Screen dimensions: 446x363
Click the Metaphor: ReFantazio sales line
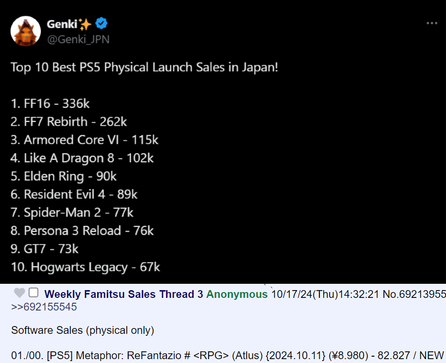(x=227, y=354)
